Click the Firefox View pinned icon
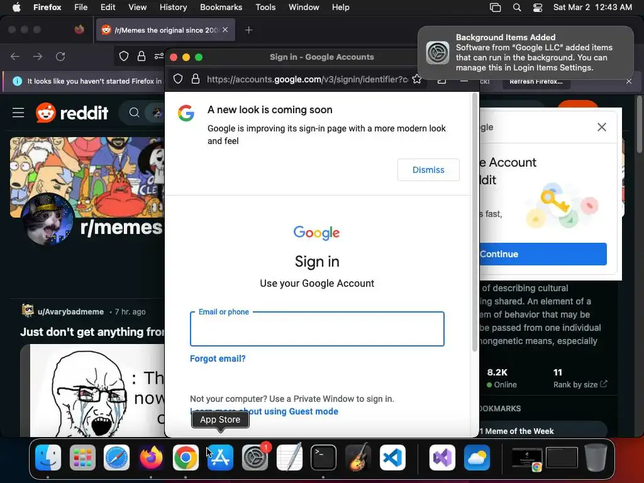The width and height of the screenshot is (644, 483). click(x=79, y=30)
